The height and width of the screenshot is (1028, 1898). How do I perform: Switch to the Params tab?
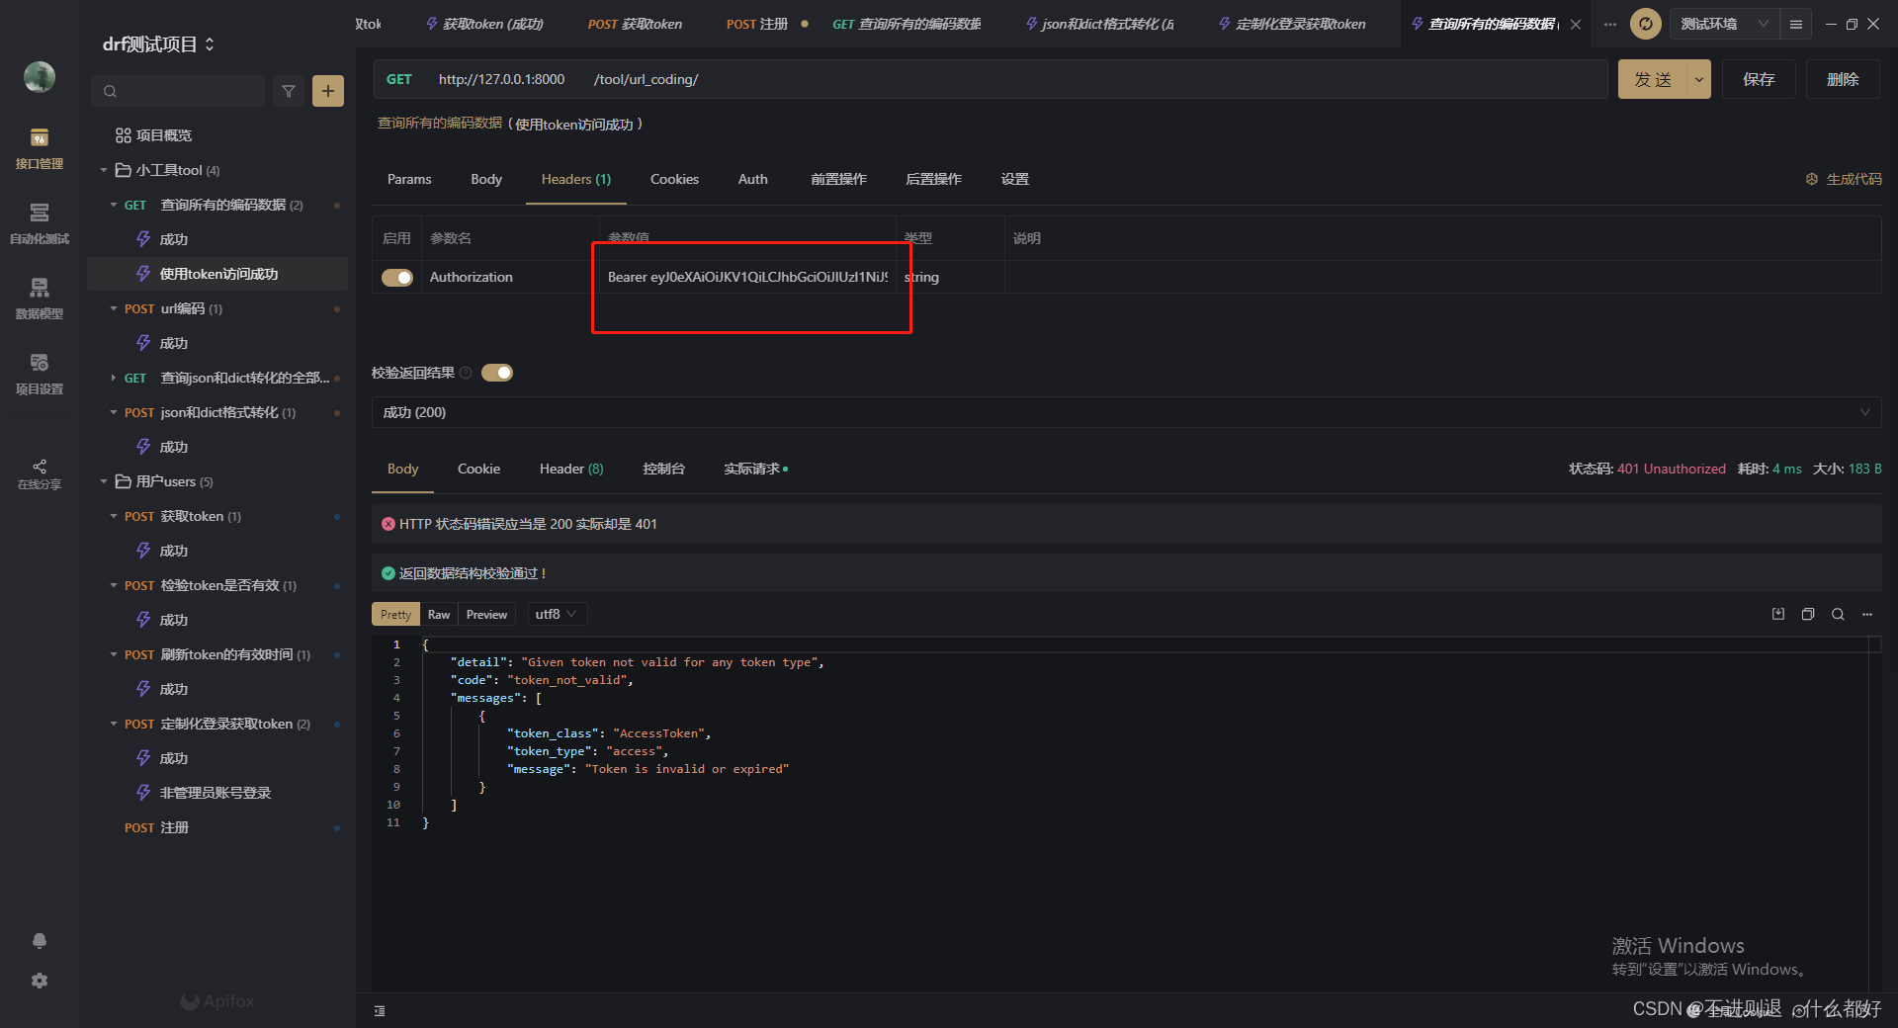(409, 179)
